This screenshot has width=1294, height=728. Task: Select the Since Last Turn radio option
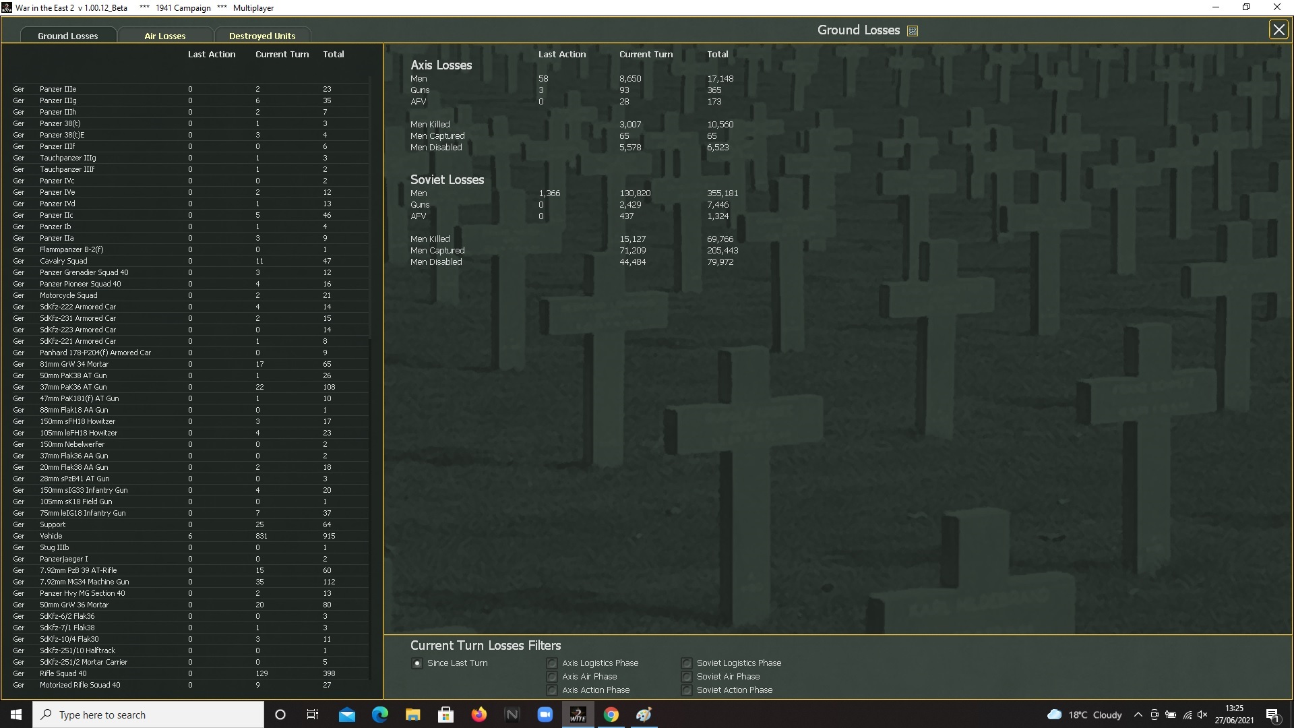[x=417, y=663]
